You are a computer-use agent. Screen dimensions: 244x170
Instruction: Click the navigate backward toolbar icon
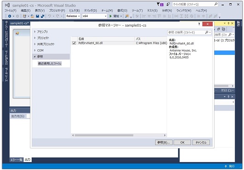[10, 16]
